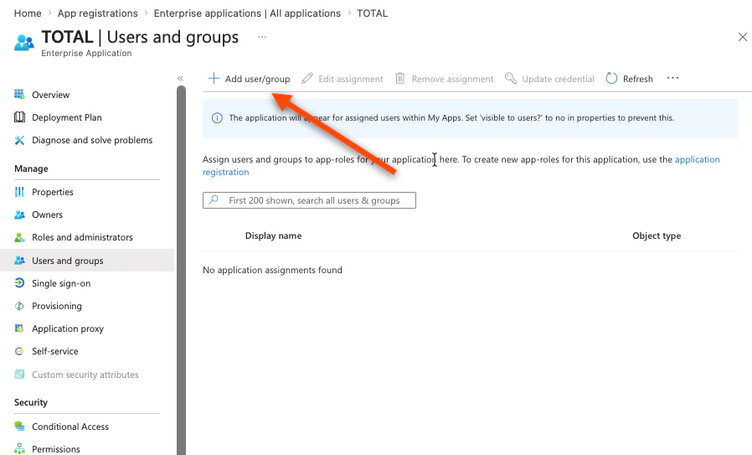Click the 'Enterprise Application' subtitle text
The height and width of the screenshot is (455, 752).
[86, 54]
